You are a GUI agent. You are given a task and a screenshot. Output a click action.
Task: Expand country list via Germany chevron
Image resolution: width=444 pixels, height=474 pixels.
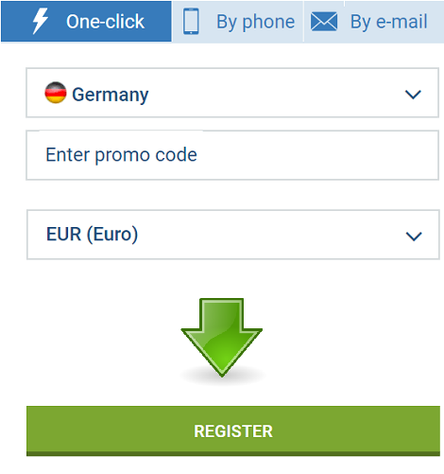click(x=413, y=95)
